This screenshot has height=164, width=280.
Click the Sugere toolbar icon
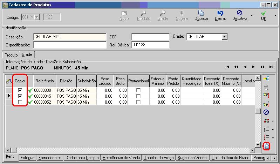pyautogui.click(x=182, y=13)
